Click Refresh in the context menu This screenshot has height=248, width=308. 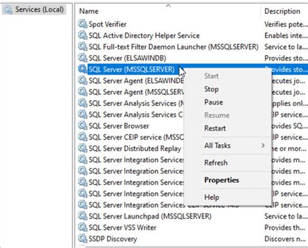(216, 162)
